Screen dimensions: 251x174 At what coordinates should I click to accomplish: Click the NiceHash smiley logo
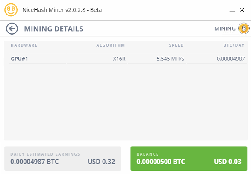click(x=11, y=10)
